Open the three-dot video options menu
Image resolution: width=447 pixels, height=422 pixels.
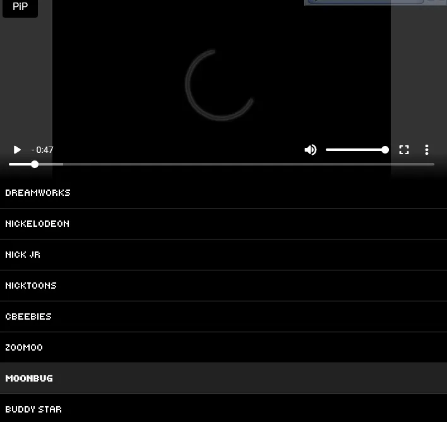click(x=426, y=150)
